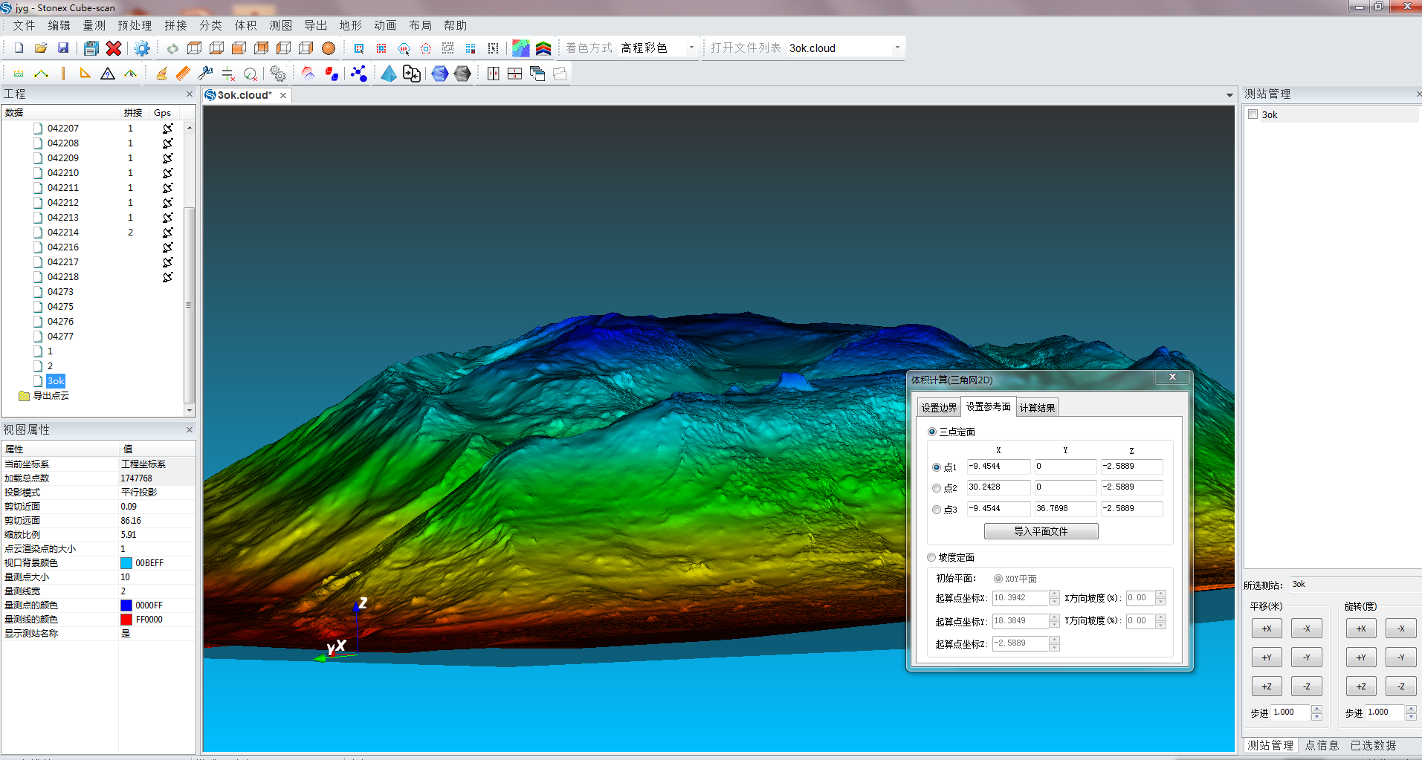Click the orange comb filter tool
This screenshot has height=760, width=1422.
coord(183,74)
